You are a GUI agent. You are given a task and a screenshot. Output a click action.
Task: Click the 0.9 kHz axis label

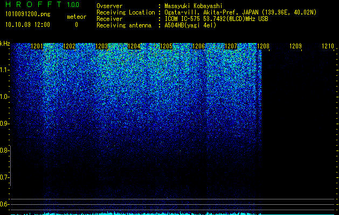click(x=4, y=124)
